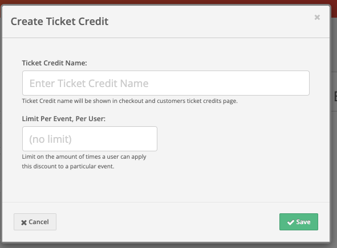The height and width of the screenshot is (248, 337).
Task: Click the 'Create Ticket Credit' dialog title
Action: pyautogui.click(x=59, y=22)
